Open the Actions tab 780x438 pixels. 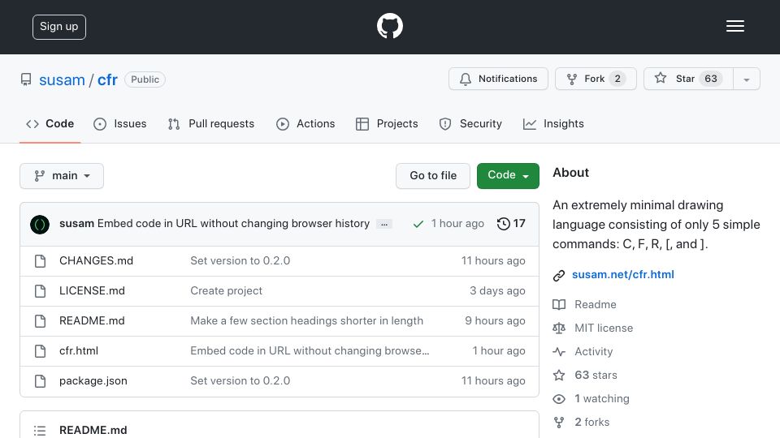click(305, 123)
